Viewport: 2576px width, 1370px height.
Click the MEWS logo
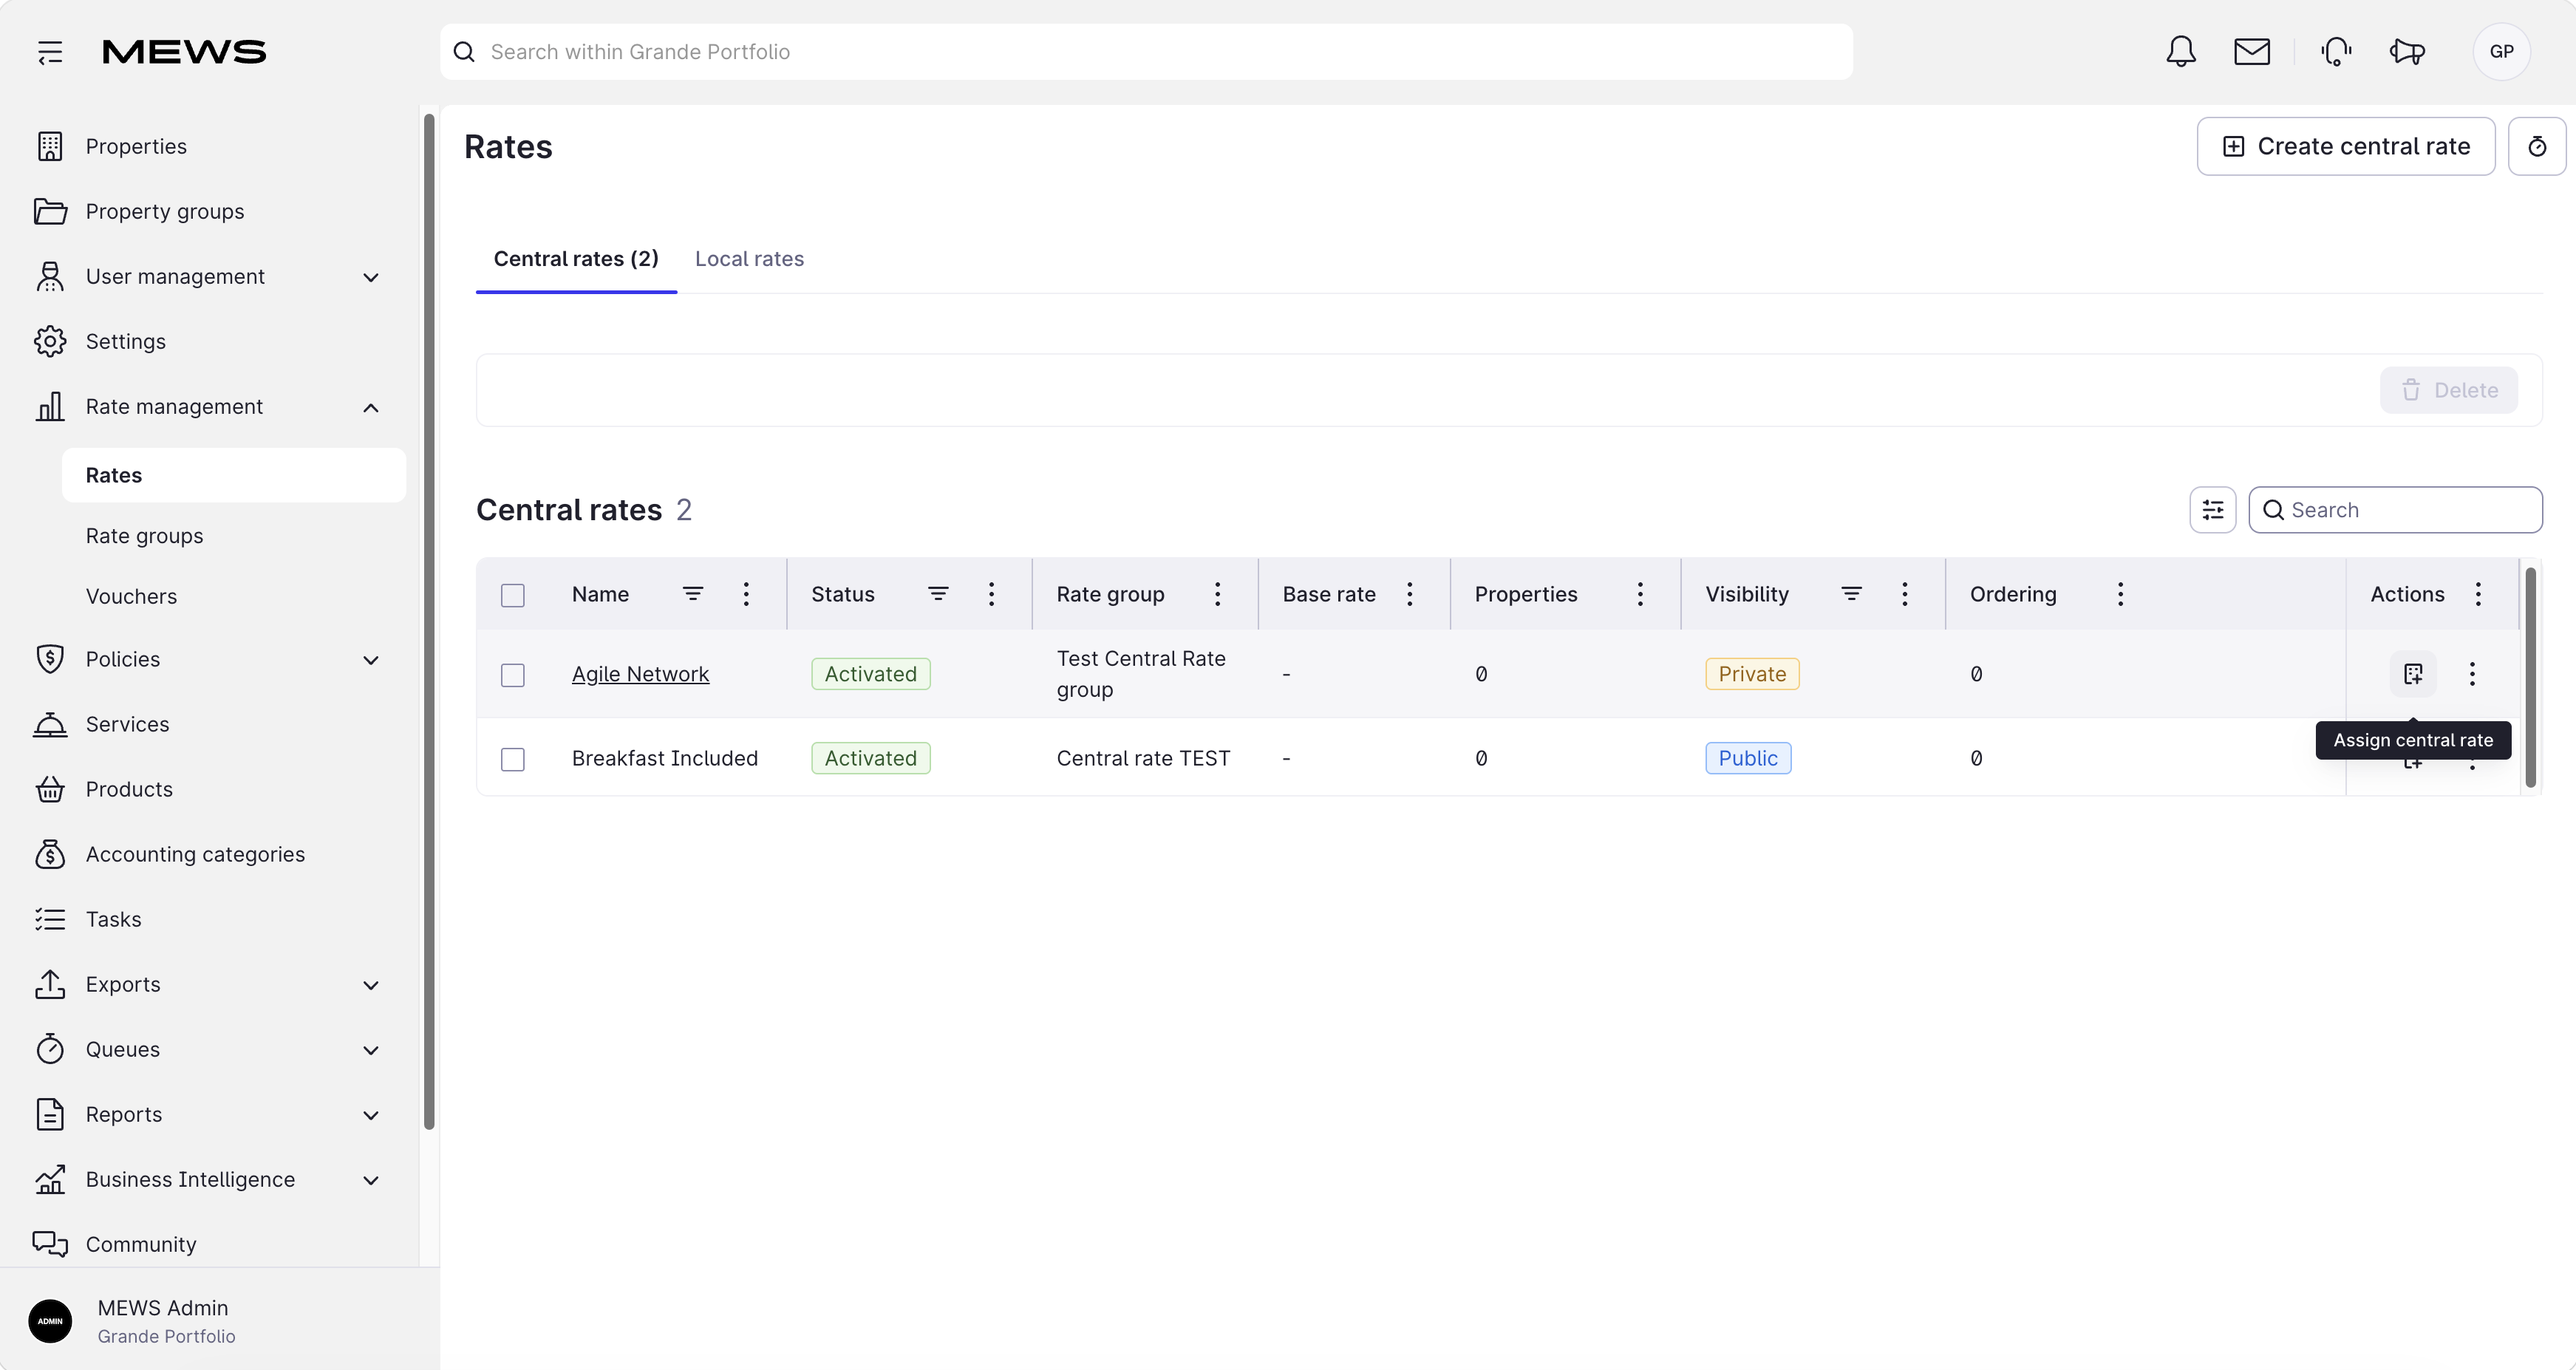[x=184, y=52]
